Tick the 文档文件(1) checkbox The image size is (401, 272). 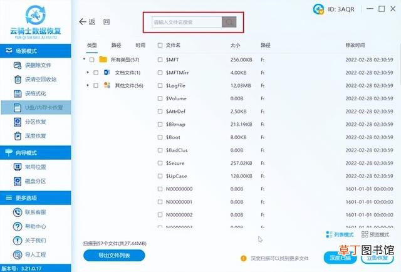pyautogui.click(x=96, y=73)
